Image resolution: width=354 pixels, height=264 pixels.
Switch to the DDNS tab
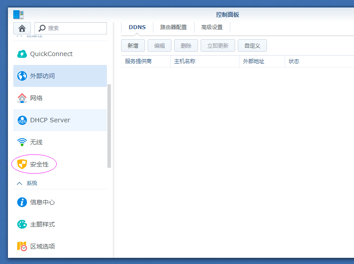point(137,27)
